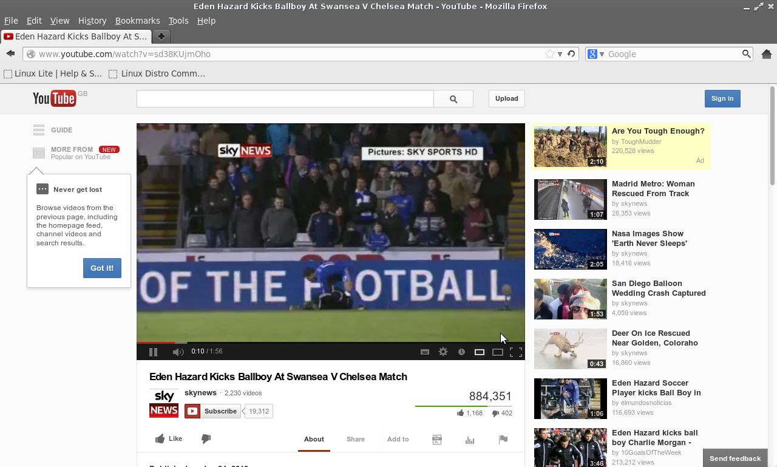Select the Eden Hazard browser tab
777x467 pixels.
coord(76,36)
